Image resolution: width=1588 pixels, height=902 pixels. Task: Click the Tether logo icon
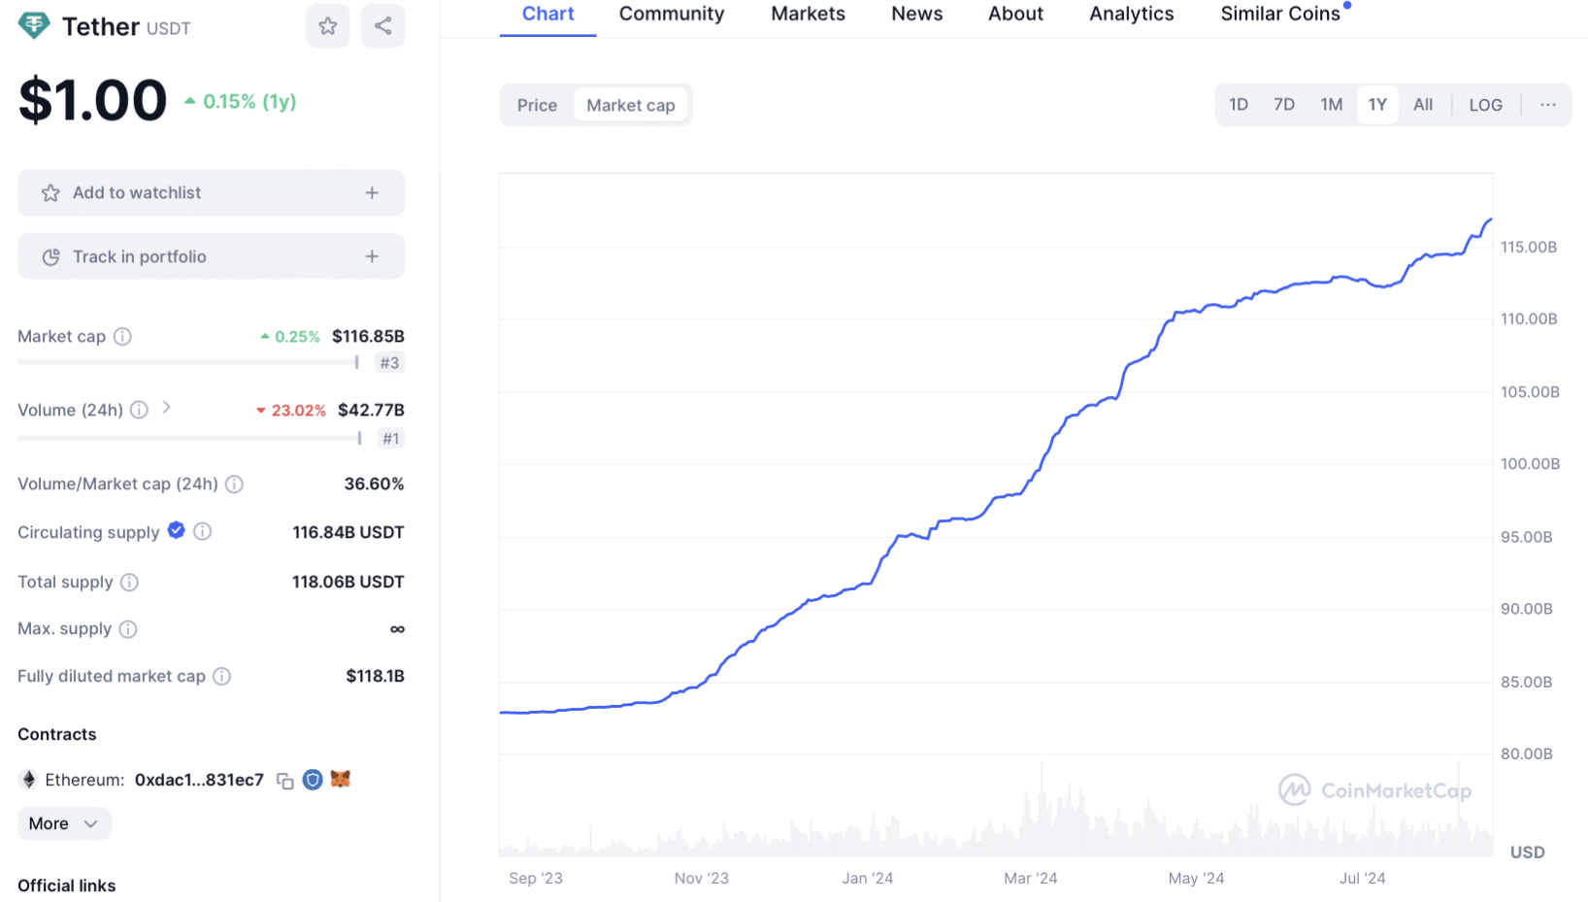coord(34,25)
